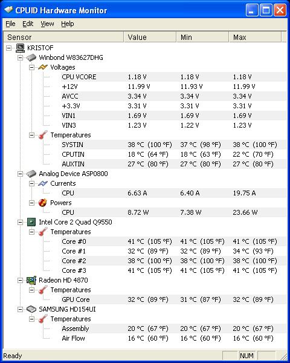
Task: Click the Intel Core 2 Quad processor icon
Action: pyautogui.click(x=31, y=222)
